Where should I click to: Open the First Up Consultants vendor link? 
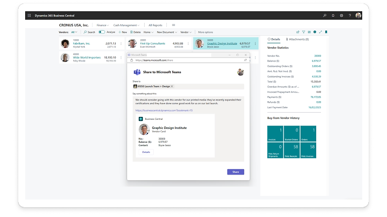153,44
